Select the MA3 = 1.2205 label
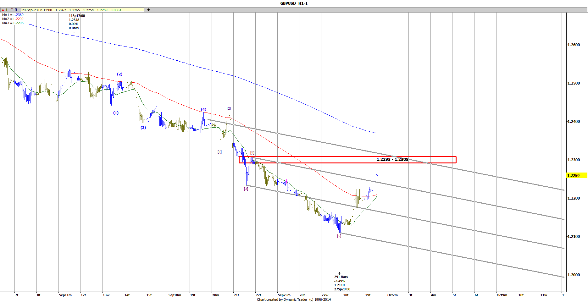This screenshot has width=588, height=302. coord(13,23)
